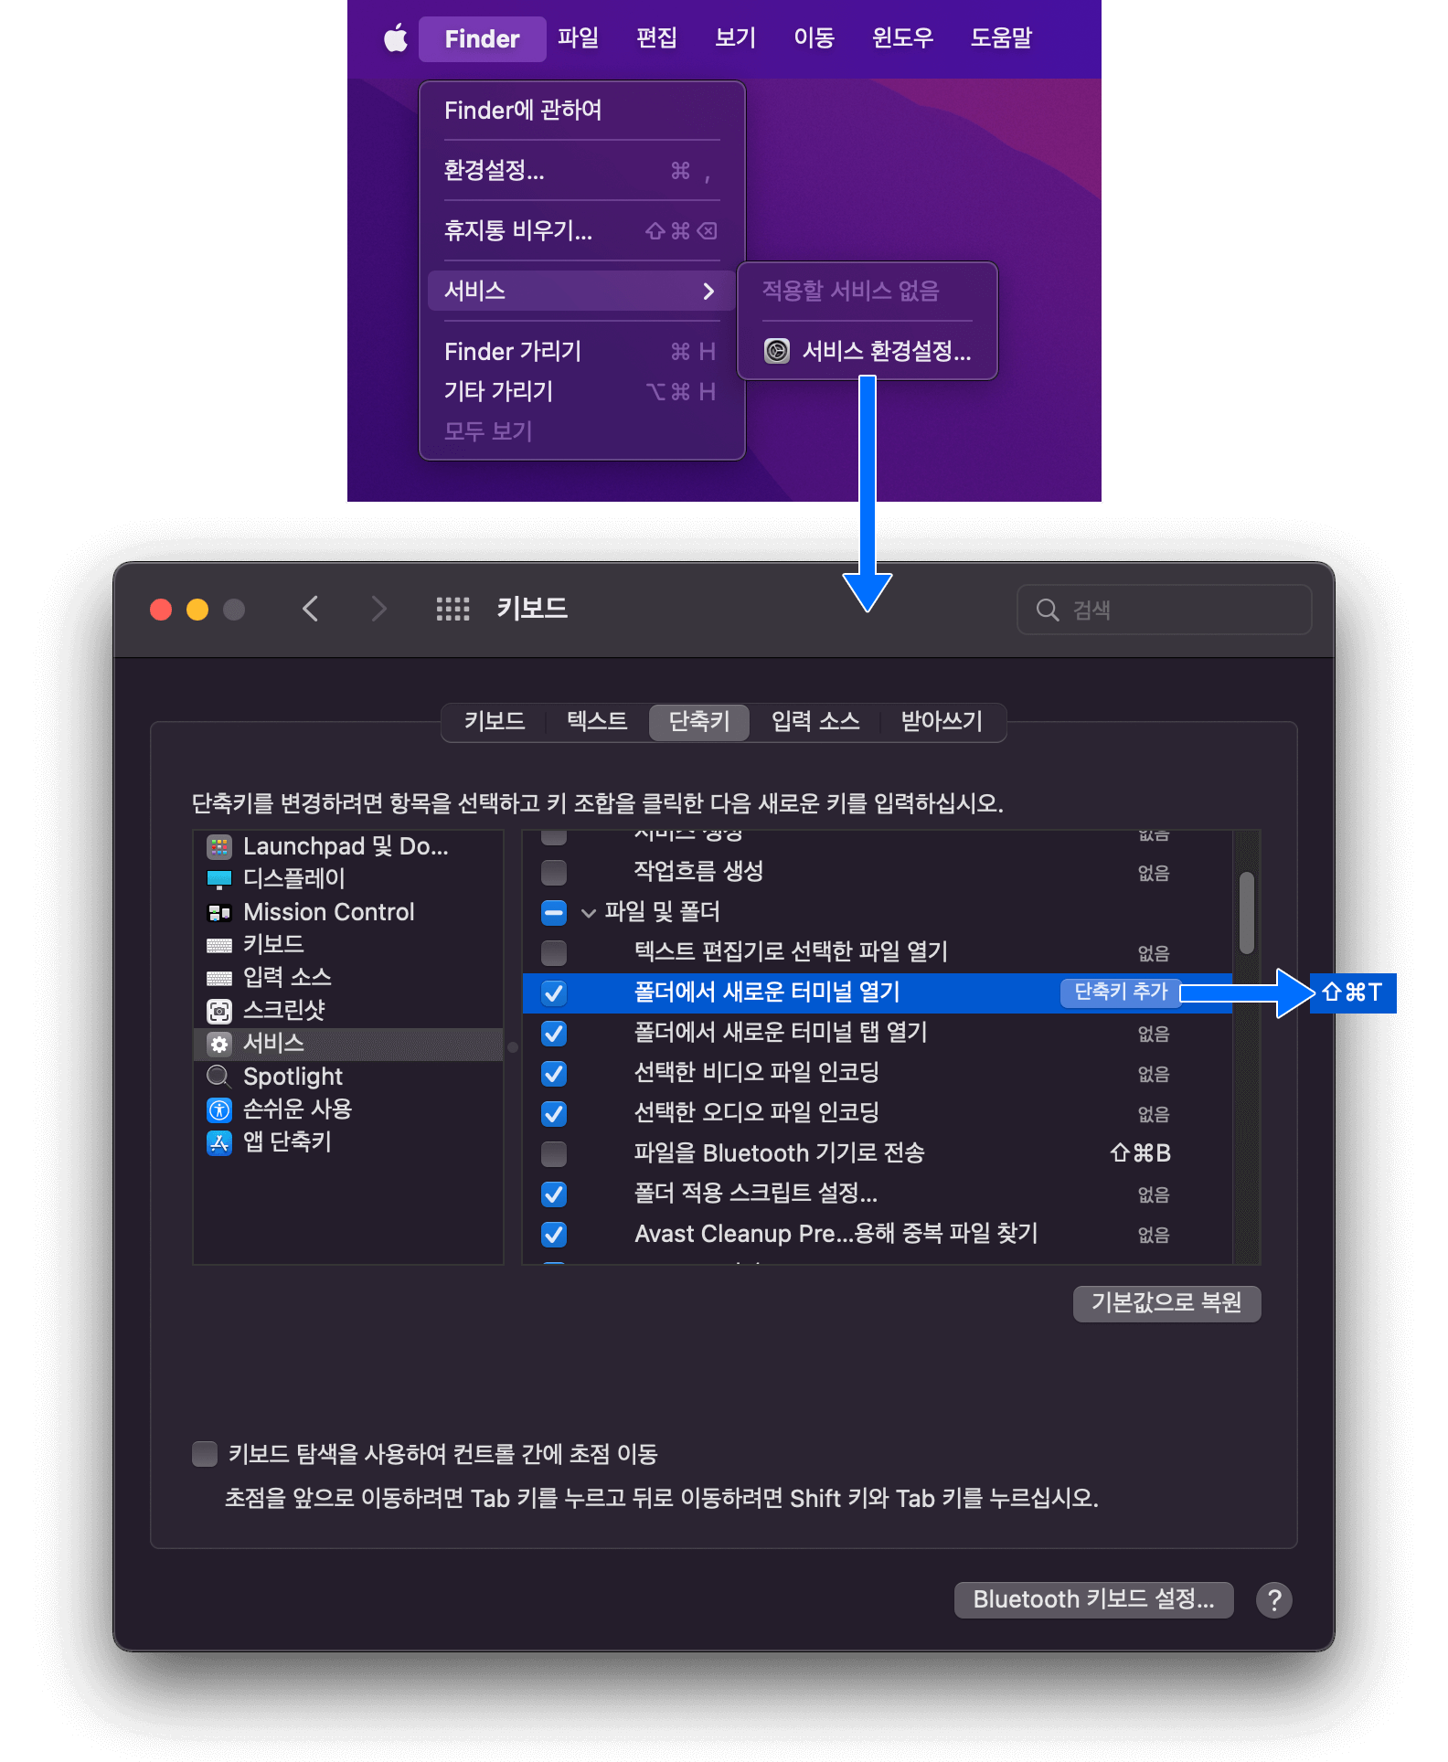This screenshot has width=1448, height=1762.
Task: Choose 기타 가리기 menu item
Action: (582, 392)
